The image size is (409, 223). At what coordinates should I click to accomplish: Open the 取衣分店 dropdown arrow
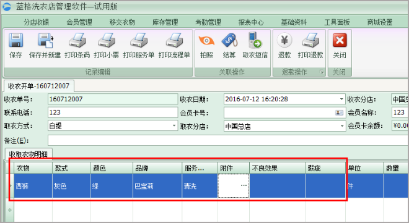point(342,126)
